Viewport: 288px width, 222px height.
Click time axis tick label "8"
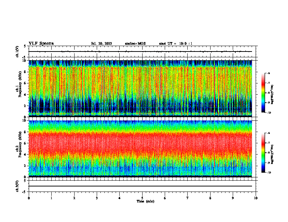(210, 198)
